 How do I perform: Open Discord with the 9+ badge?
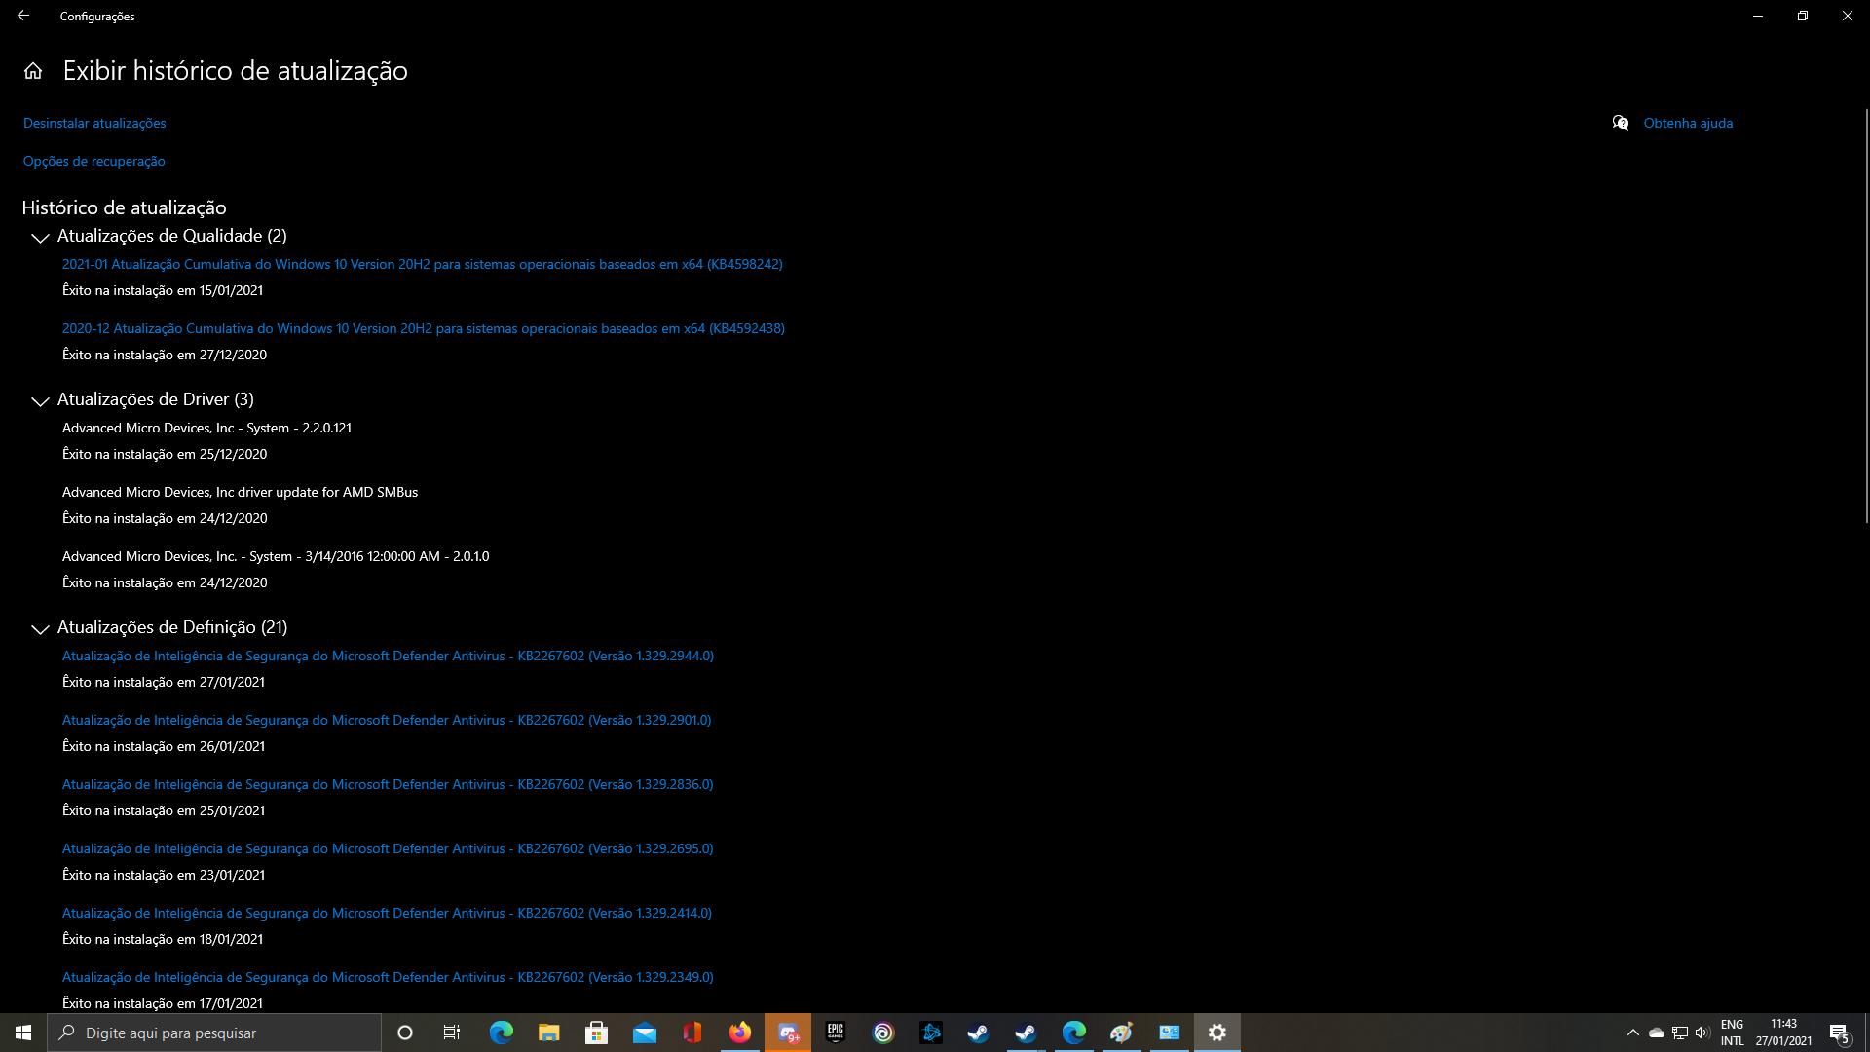click(788, 1033)
